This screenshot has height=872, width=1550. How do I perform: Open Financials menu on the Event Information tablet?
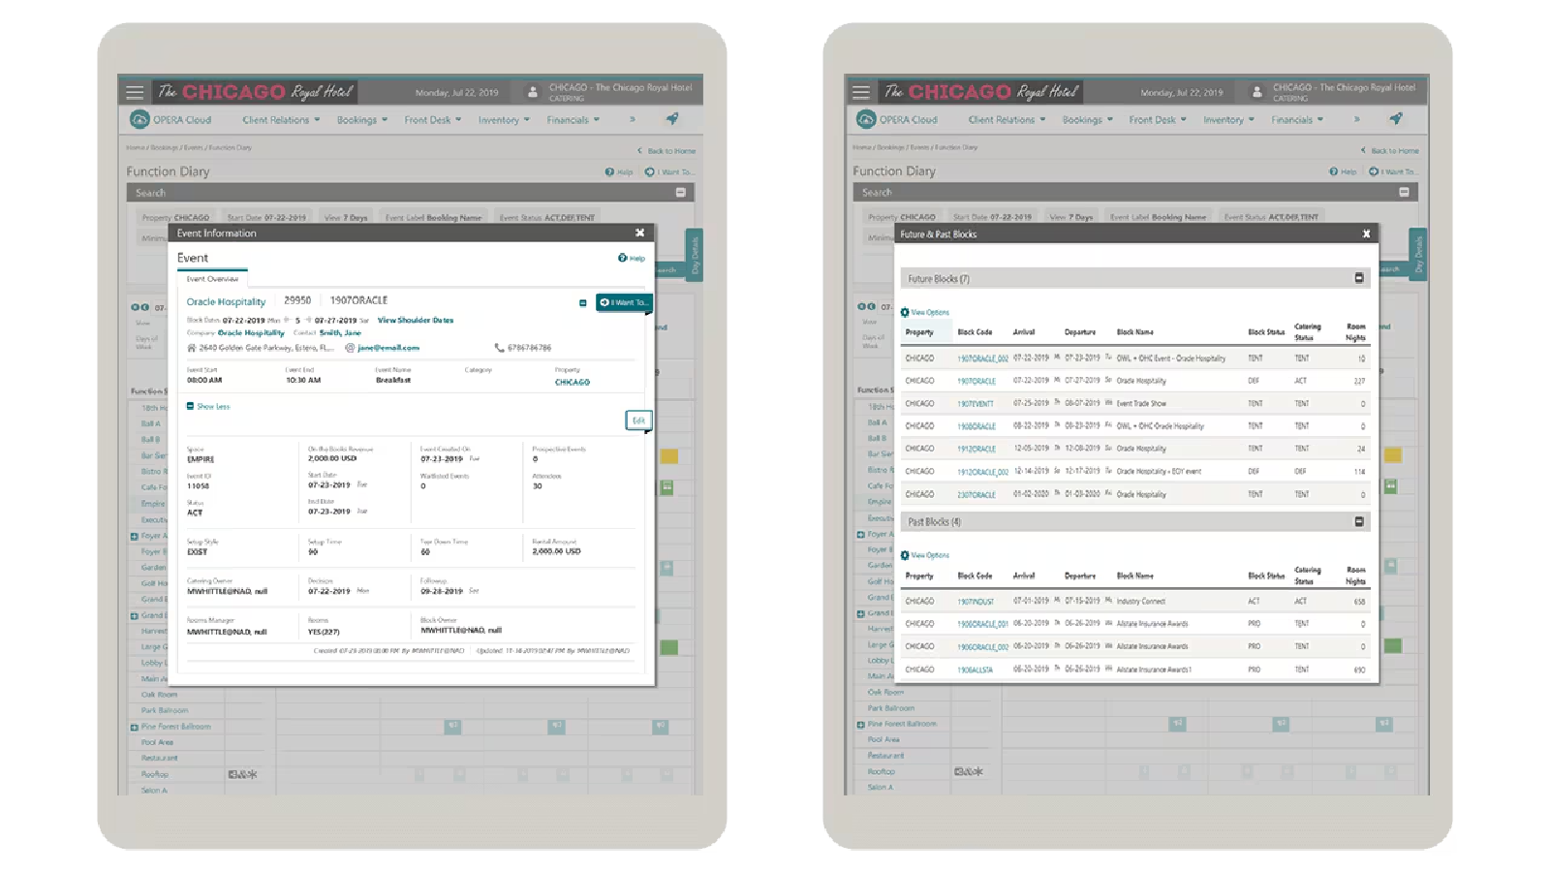click(573, 120)
